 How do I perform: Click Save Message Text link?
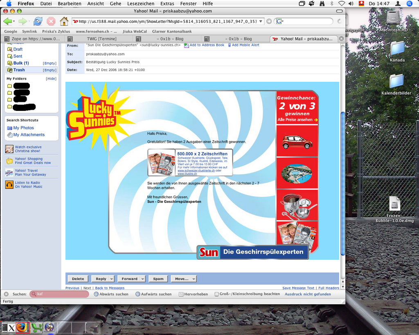298,288
